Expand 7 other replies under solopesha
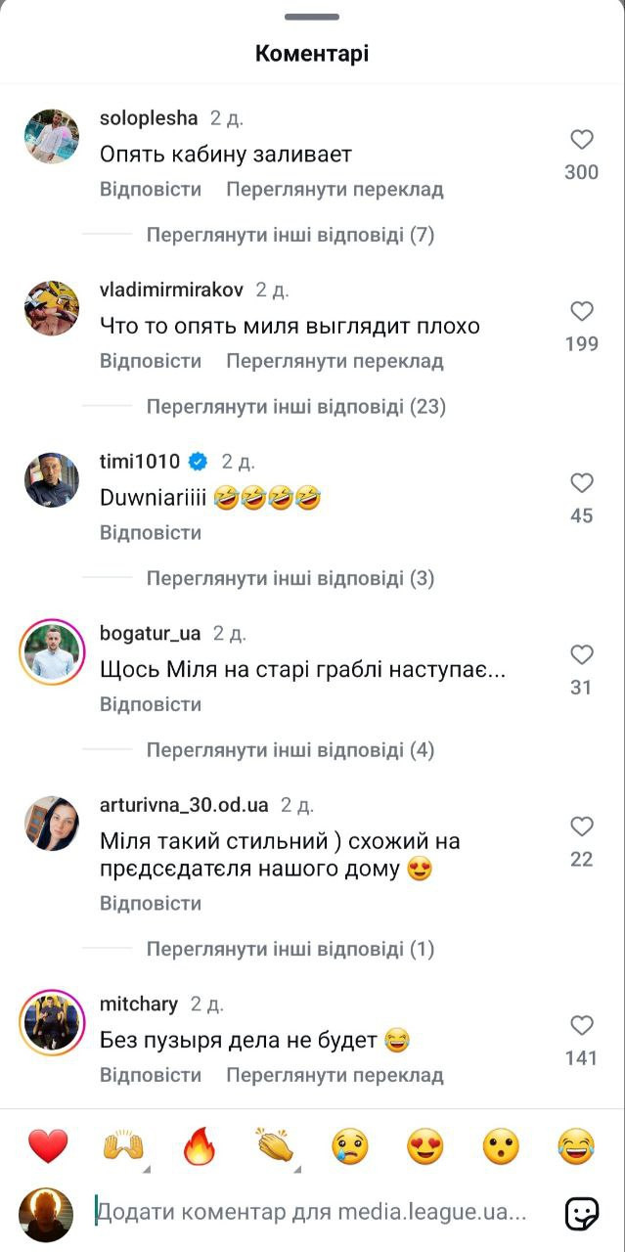625x1252 pixels. [290, 235]
